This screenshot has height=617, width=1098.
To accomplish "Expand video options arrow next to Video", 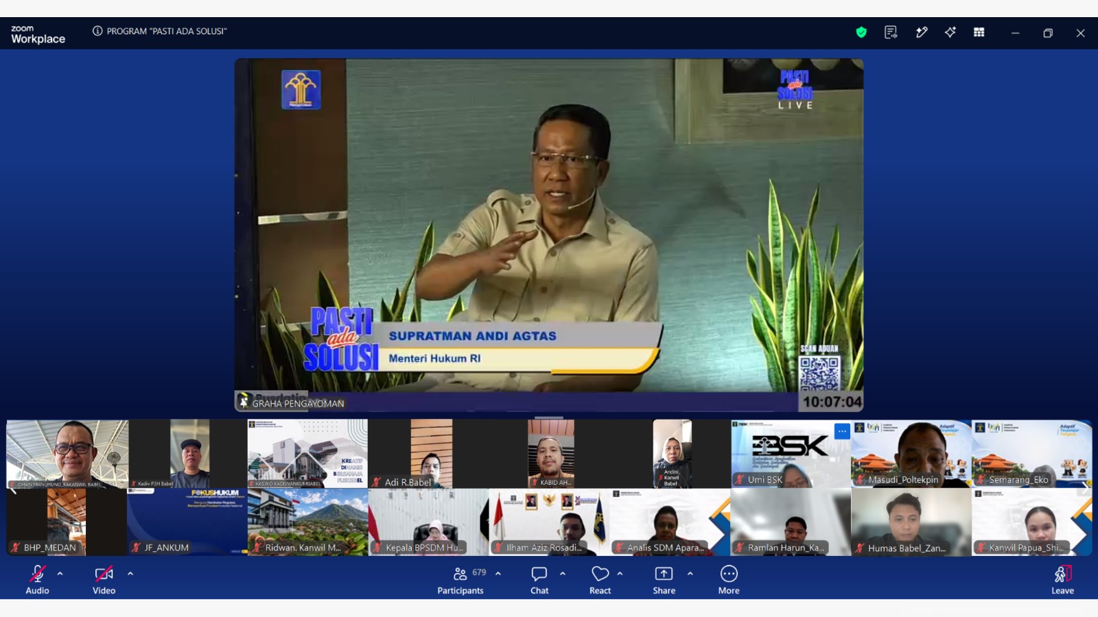I will [130, 574].
